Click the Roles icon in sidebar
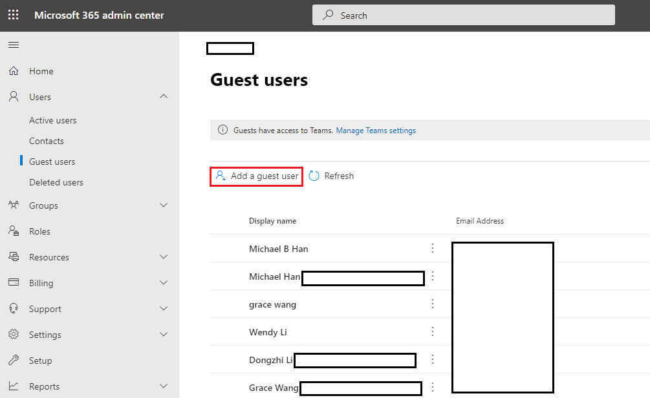650x398 pixels. [14, 231]
